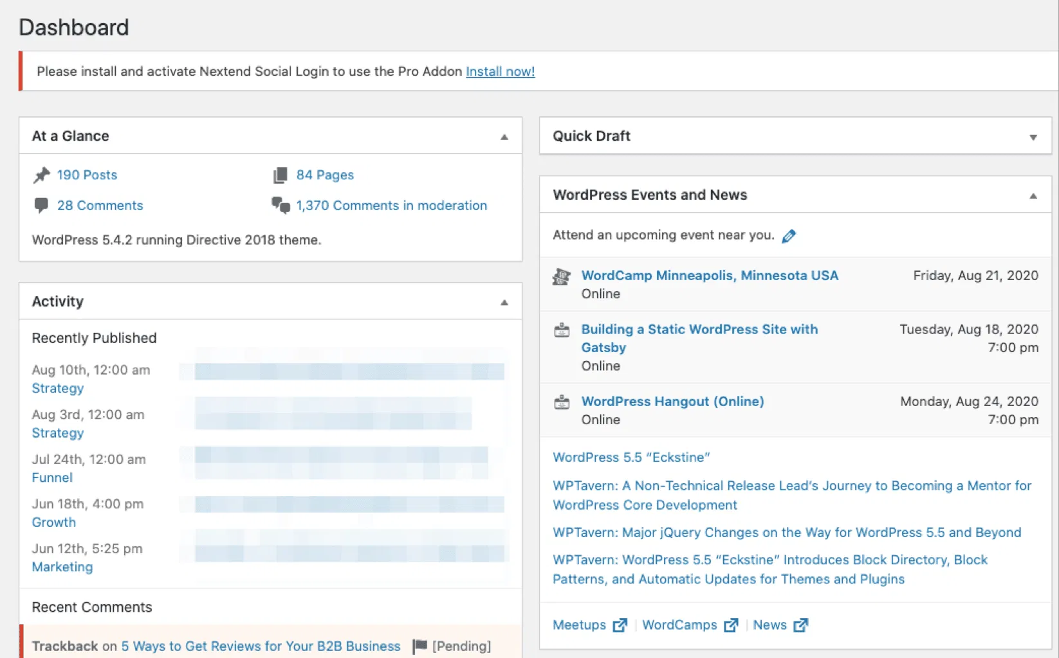This screenshot has width=1059, height=658.
Task: Click the pages icon beside 84 Pages
Action: 280,175
